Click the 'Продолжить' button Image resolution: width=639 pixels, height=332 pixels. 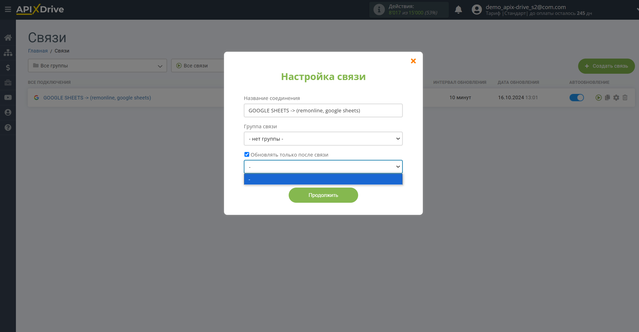click(x=323, y=195)
